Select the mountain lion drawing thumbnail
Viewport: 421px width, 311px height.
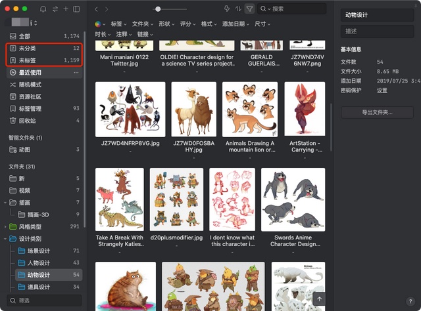coord(250,110)
